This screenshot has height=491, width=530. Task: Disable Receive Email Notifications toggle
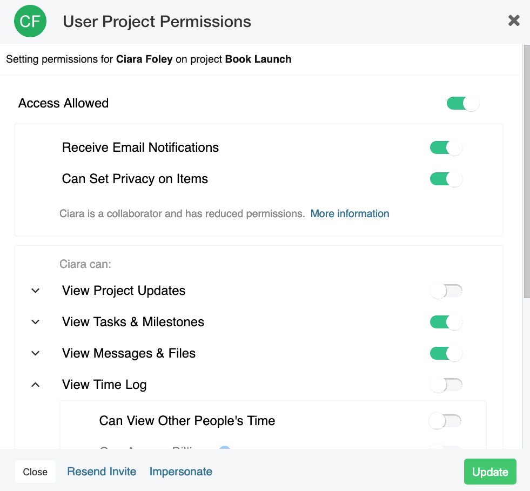click(x=446, y=147)
